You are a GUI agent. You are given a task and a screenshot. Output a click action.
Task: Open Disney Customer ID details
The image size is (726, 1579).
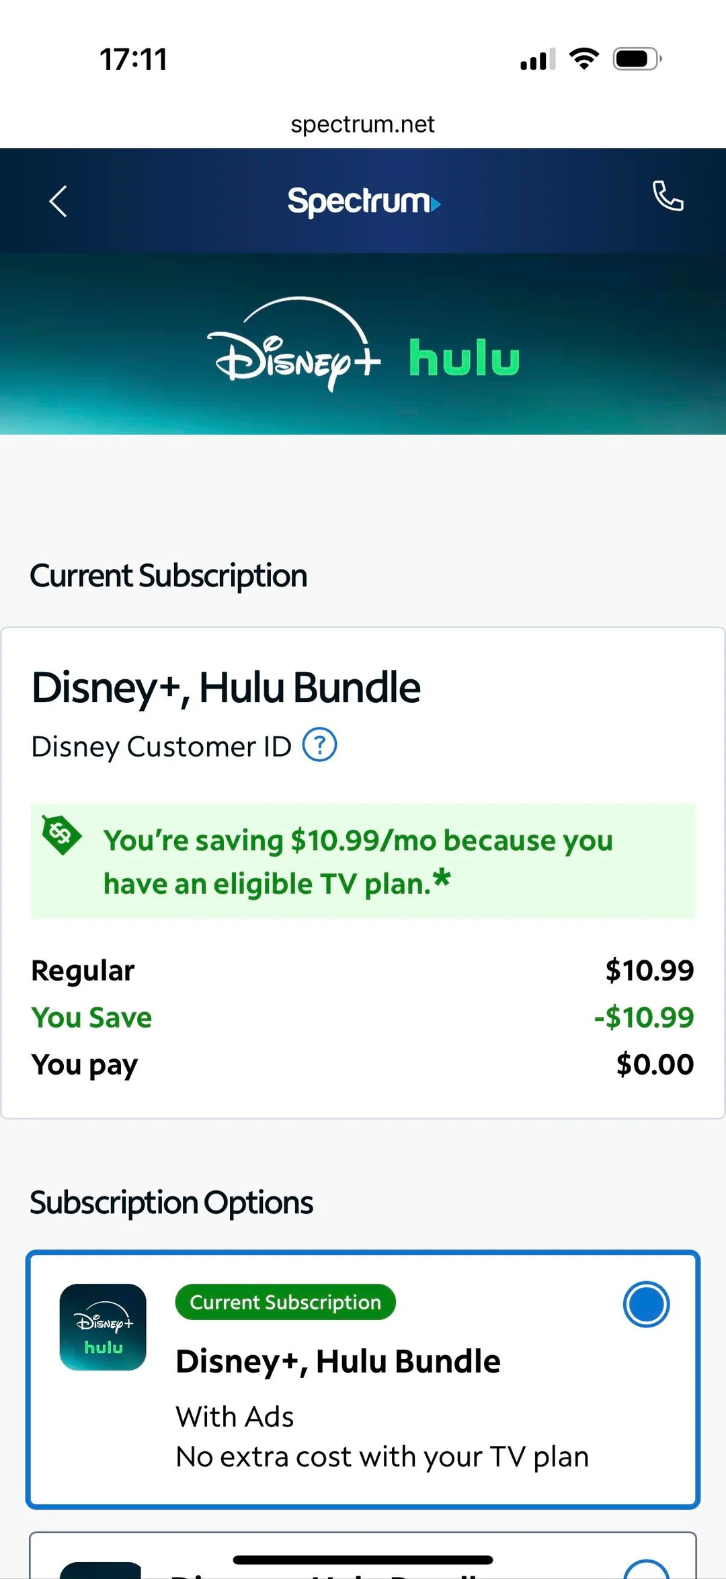(160, 746)
